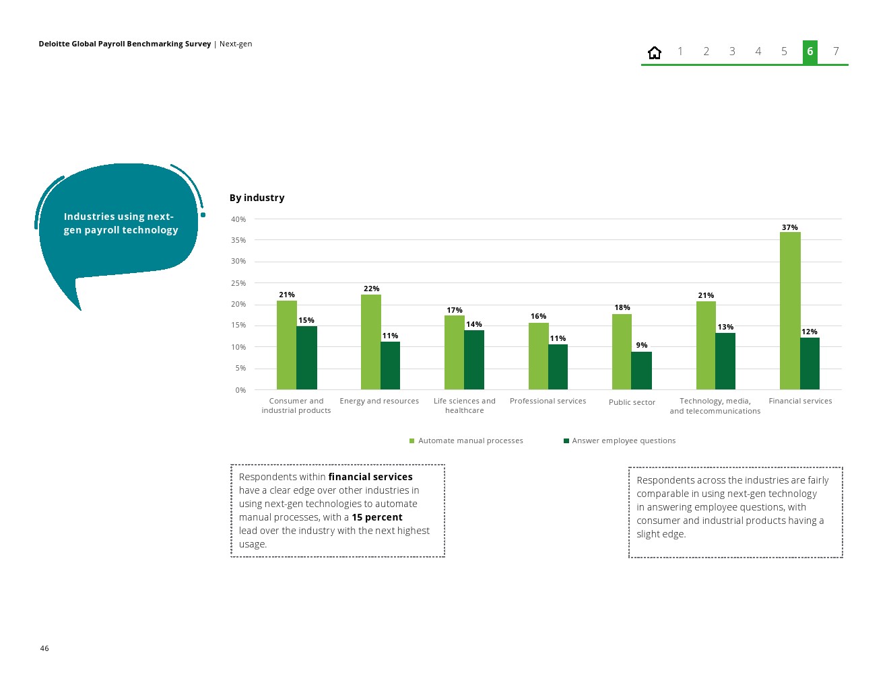Select the financial services insight text box
Image resolution: width=889 pixels, height=686 pixels.
(337, 510)
